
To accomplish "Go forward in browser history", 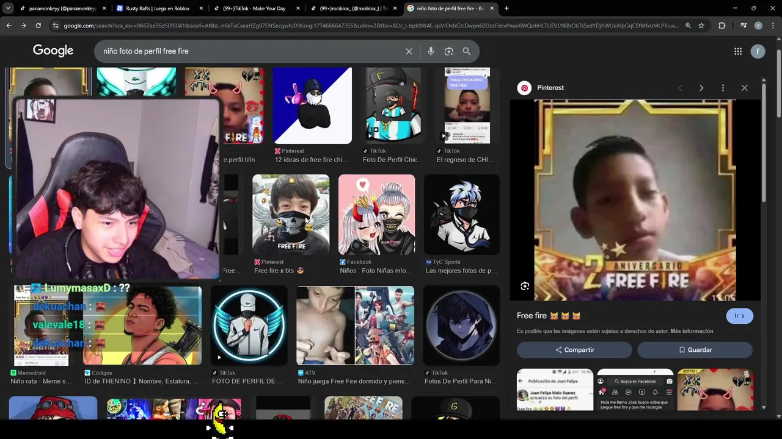I will (x=23, y=26).
